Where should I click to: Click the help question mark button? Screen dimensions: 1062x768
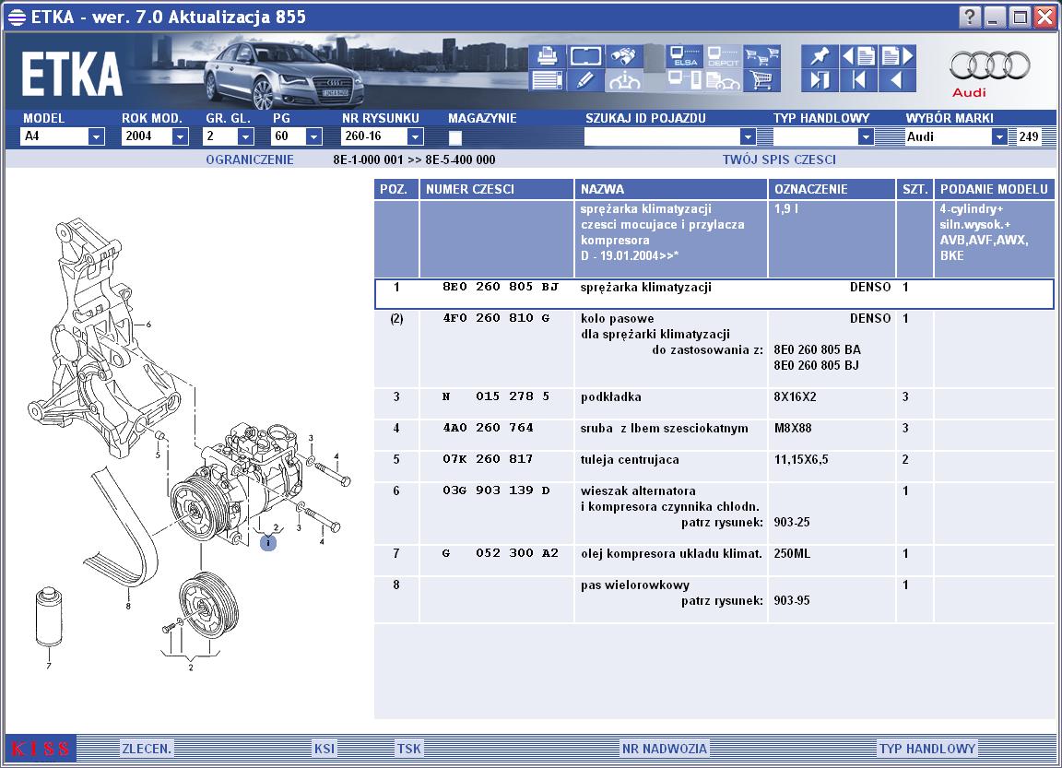970,17
